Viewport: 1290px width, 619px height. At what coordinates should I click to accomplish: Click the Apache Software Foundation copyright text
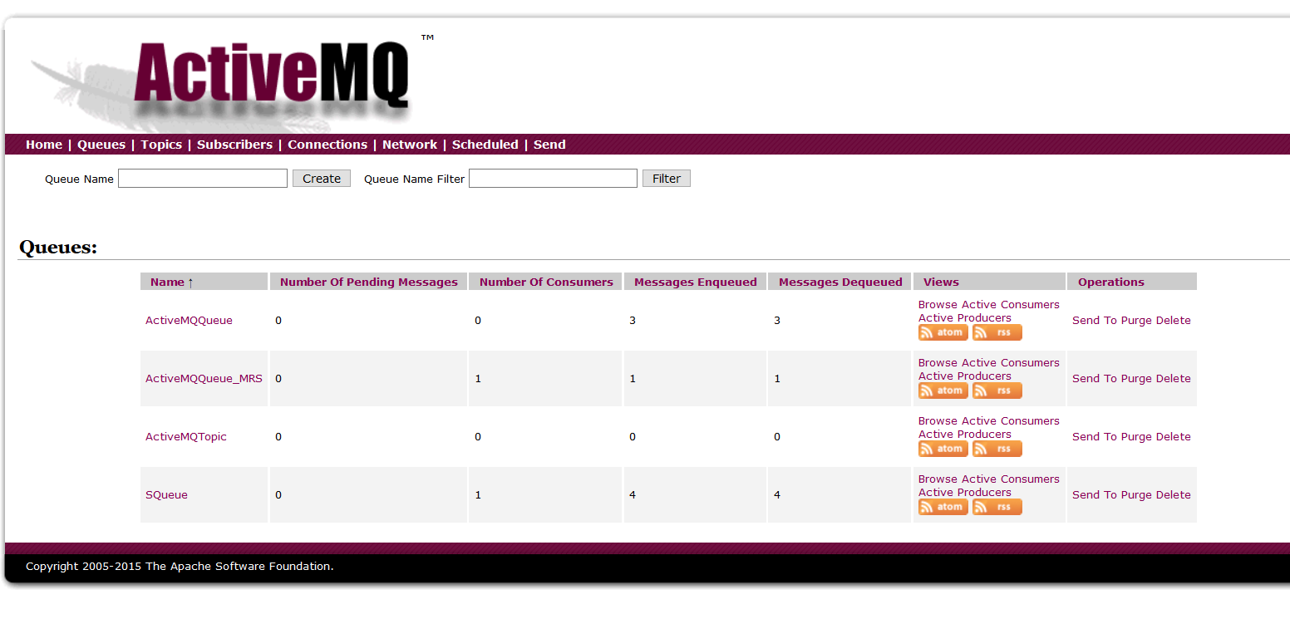pyautogui.click(x=180, y=567)
